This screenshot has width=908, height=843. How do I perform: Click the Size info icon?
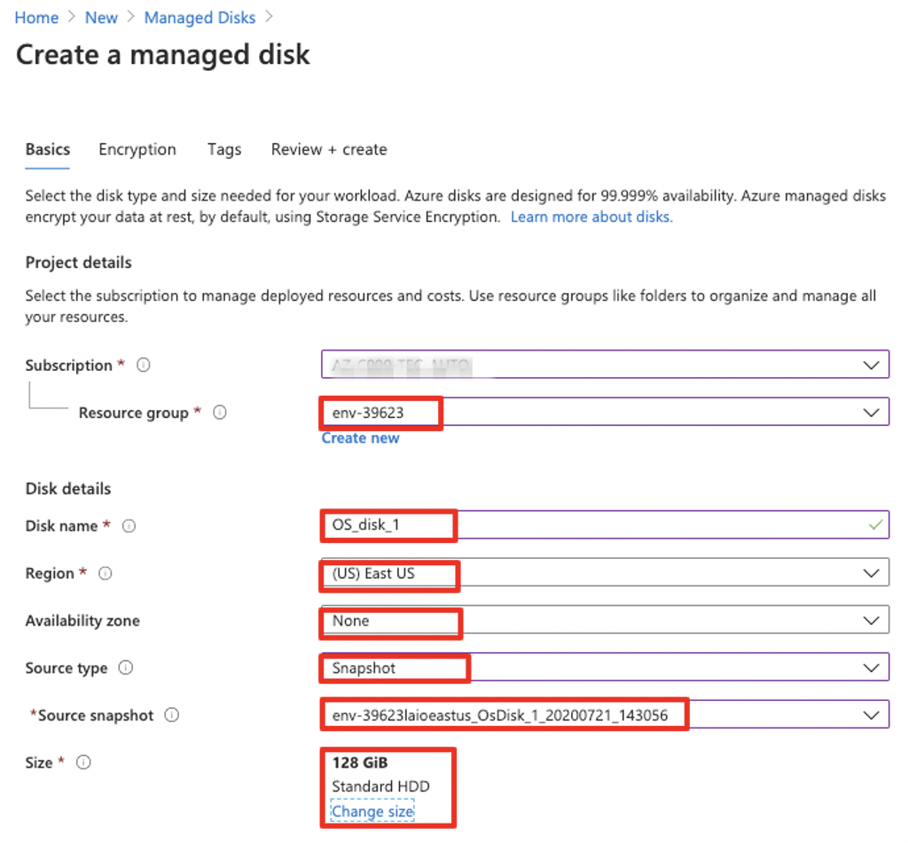coord(82,761)
